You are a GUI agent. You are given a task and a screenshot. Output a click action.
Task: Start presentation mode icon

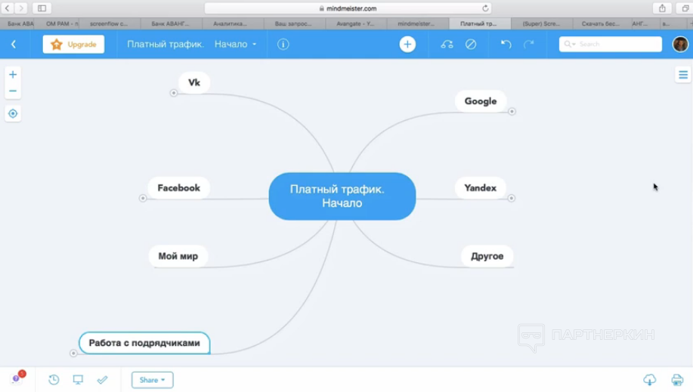[x=78, y=380]
